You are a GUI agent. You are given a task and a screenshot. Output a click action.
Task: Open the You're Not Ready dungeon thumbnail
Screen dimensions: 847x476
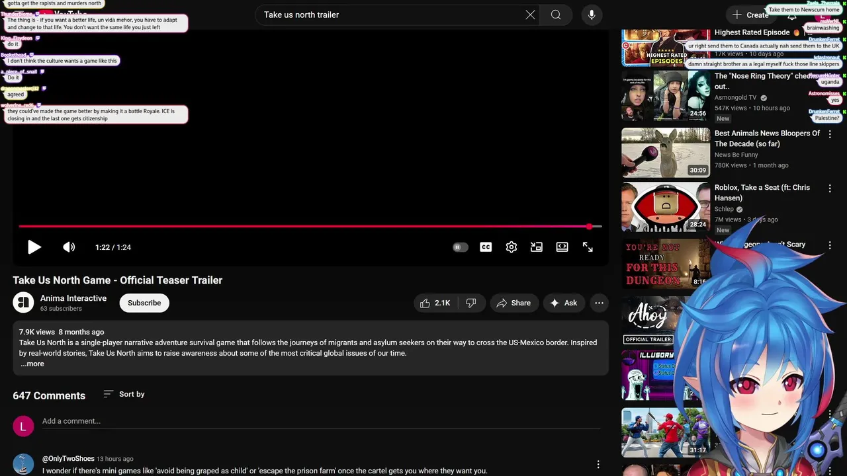pyautogui.click(x=666, y=263)
